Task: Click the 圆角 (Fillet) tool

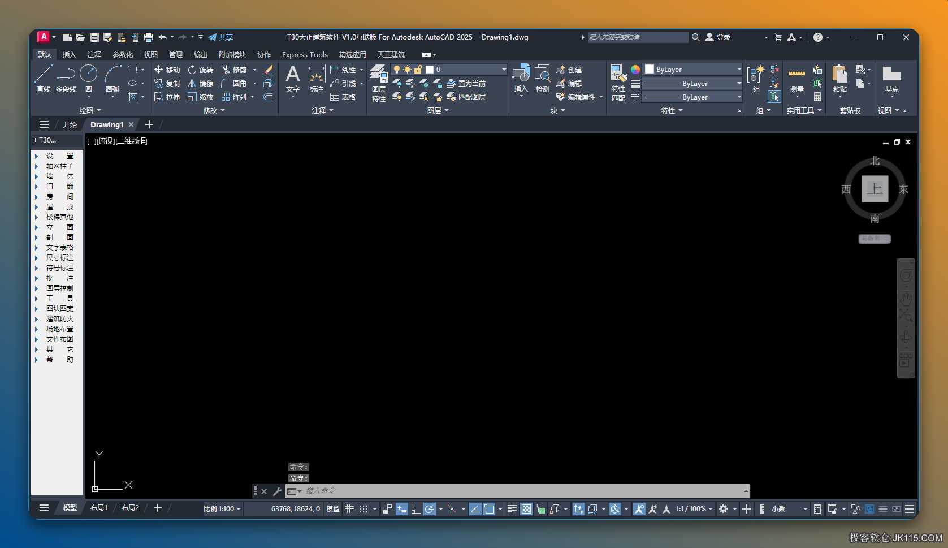Action: click(234, 83)
